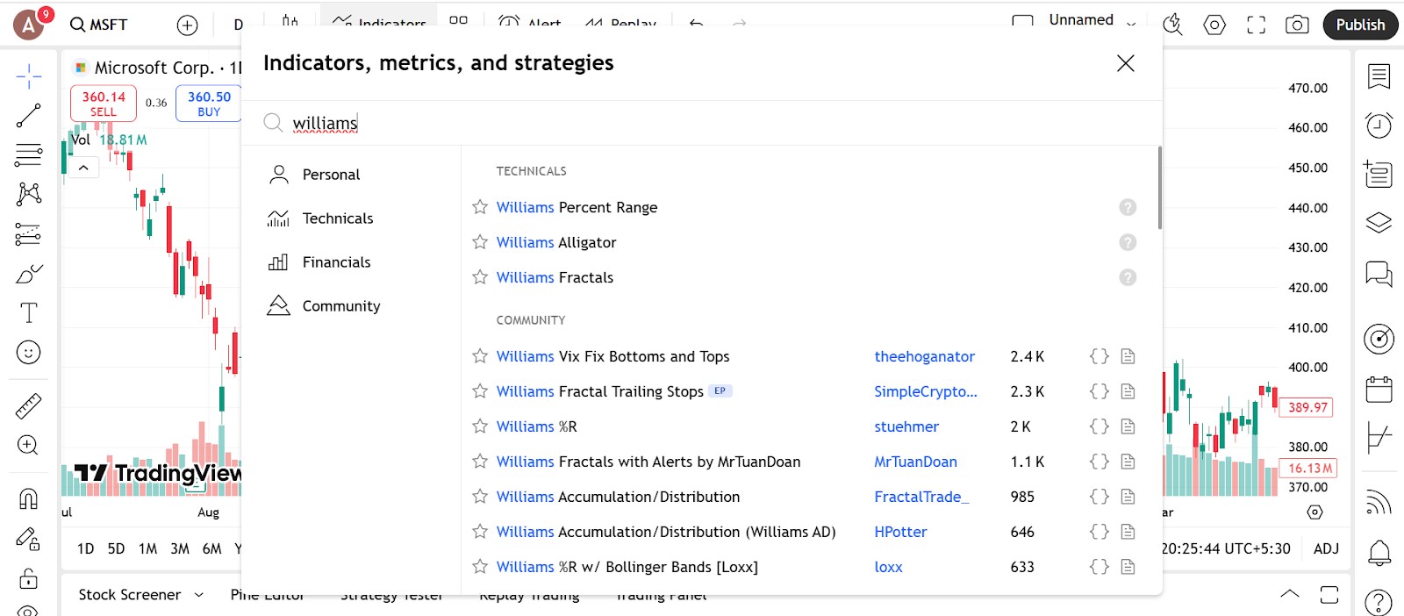Open the watchlist panel icon
This screenshot has width=1404, height=616.
click(x=1379, y=77)
